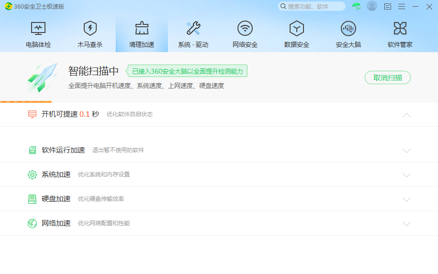The image size is (438, 274).
Task: Open the 系统·驱动 wrench icon
Action: (x=193, y=28)
